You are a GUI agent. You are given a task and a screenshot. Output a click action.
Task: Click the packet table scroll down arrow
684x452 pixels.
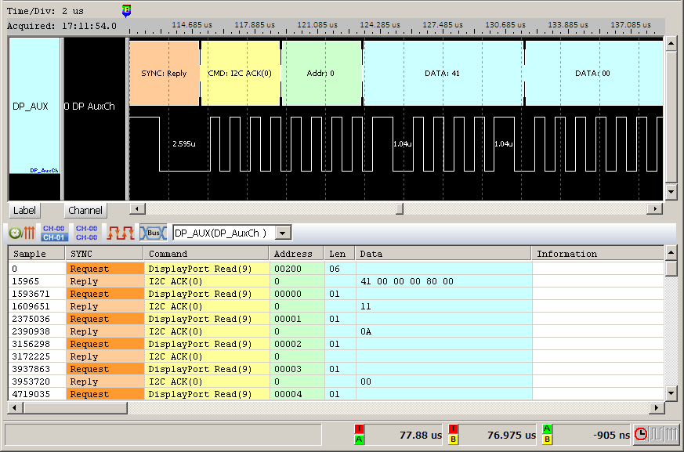[671, 393]
